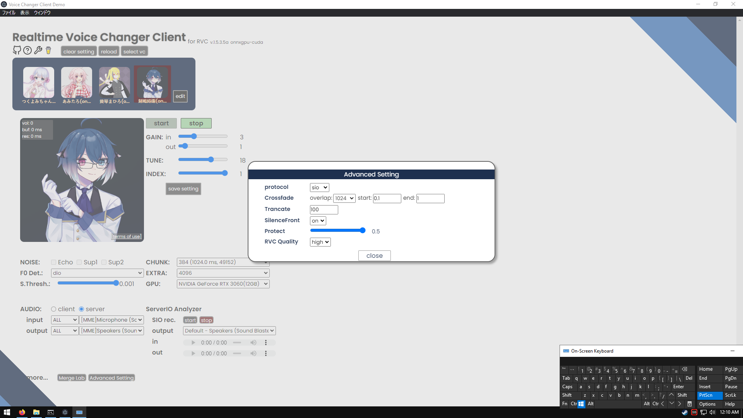Open the protocol dropdown in Advanced Setting
The image size is (743, 418).
tap(319, 187)
